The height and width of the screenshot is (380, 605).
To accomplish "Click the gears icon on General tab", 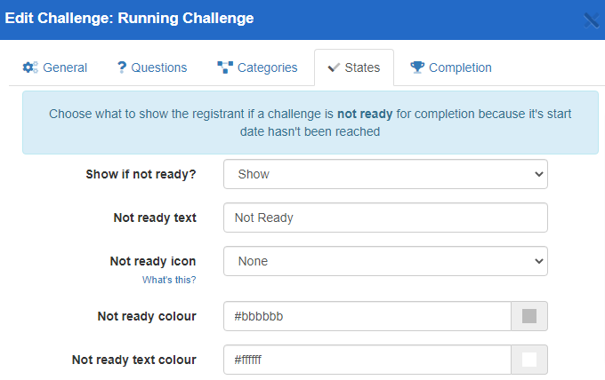I will tap(29, 67).
